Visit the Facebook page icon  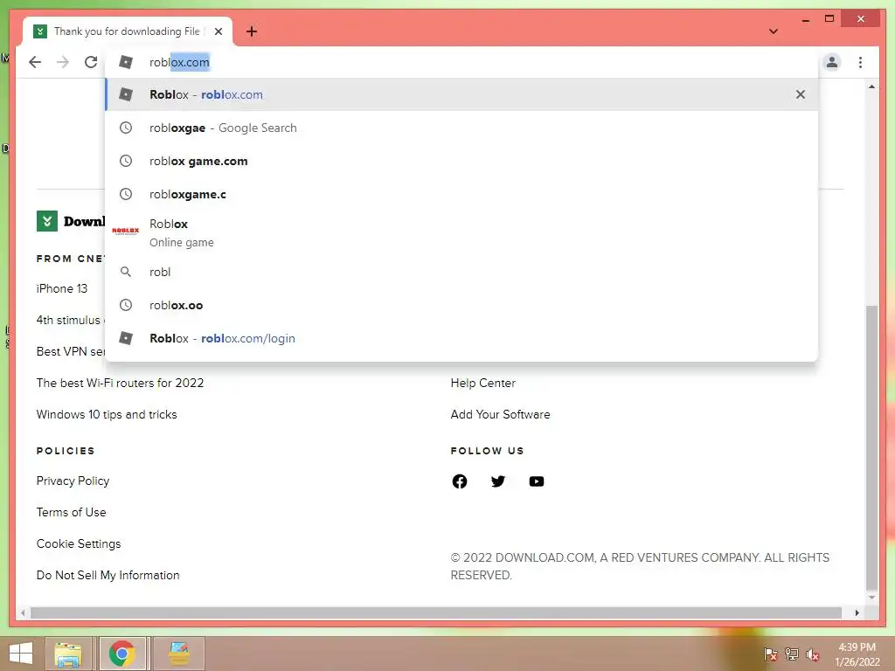coord(460,481)
